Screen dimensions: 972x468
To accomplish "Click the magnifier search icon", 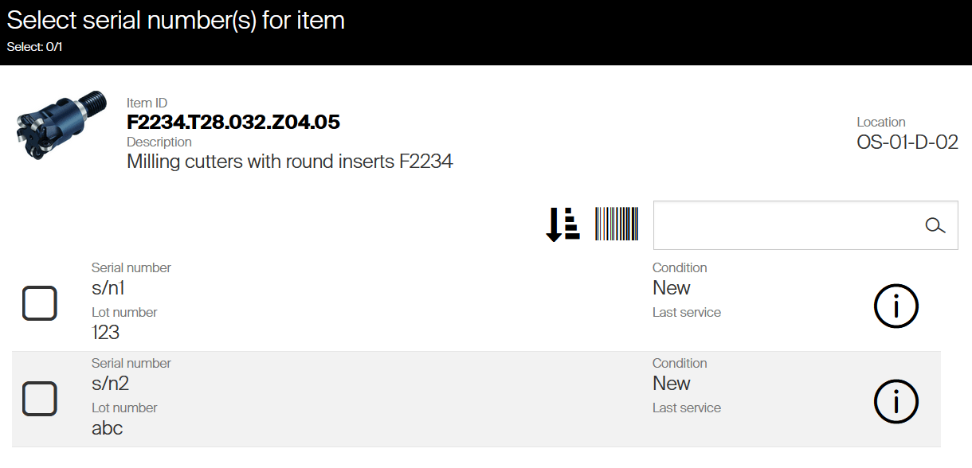I will [x=935, y=225].
